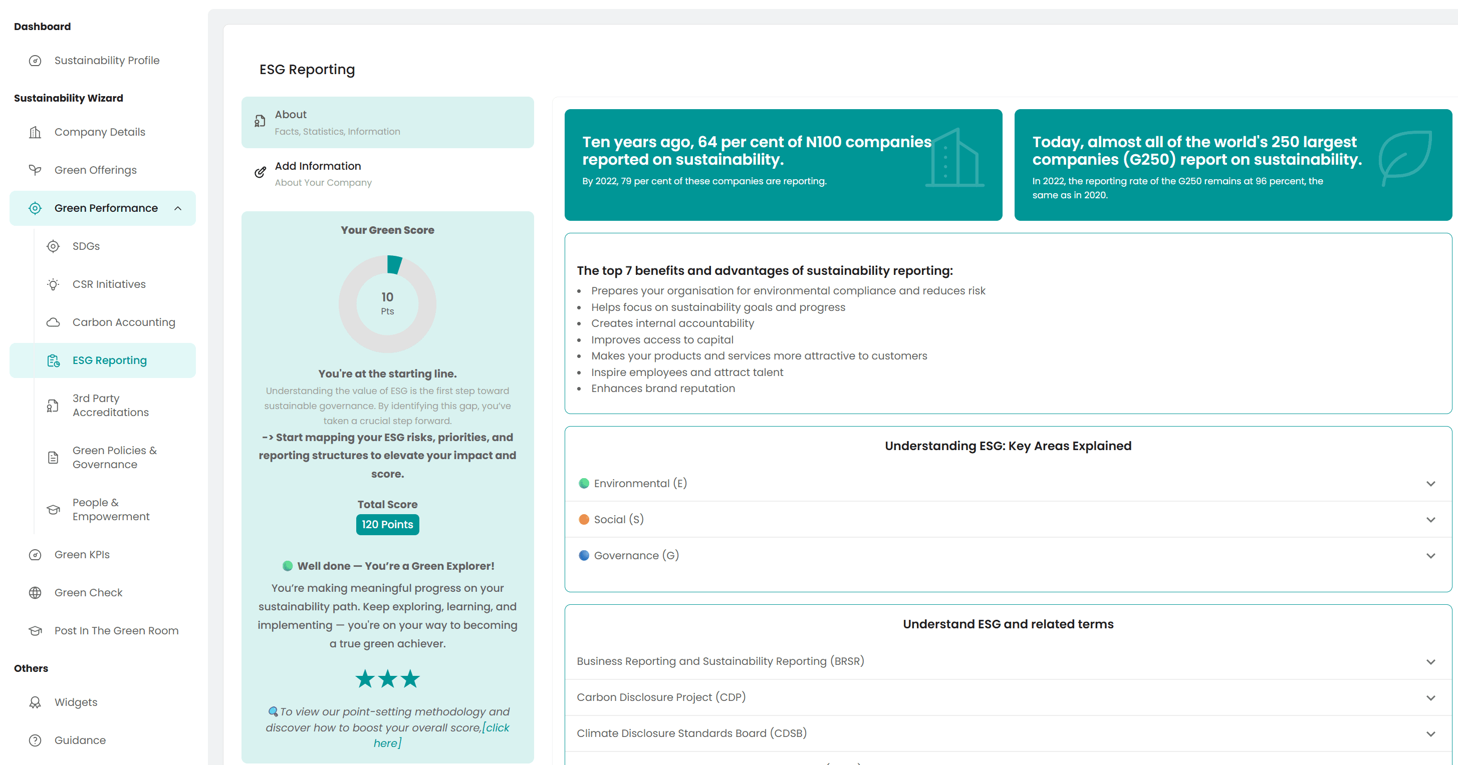Click the About tab certificate icon
Image resolution: width=1458 pixels, height=765 pixels.
(260, 121)
